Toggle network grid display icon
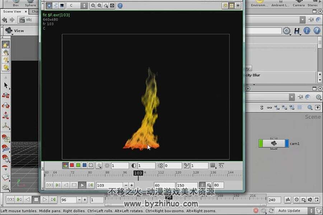The height and width of the screenshot is (215, 323). point(300,107)
